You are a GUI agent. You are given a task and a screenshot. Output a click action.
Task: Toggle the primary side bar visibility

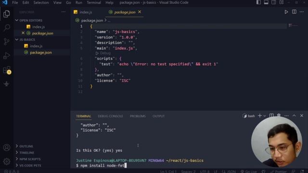pyautogui.click(x=258, y=2)
